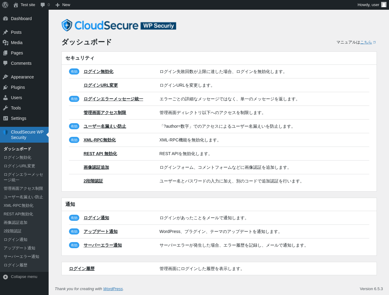Open the Media menu
This screenshot has width=389, height=295.
[x=24, y=43]
